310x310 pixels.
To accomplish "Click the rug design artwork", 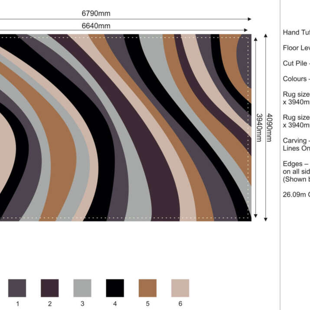I will pyautogui.click(x=126, y=127).
